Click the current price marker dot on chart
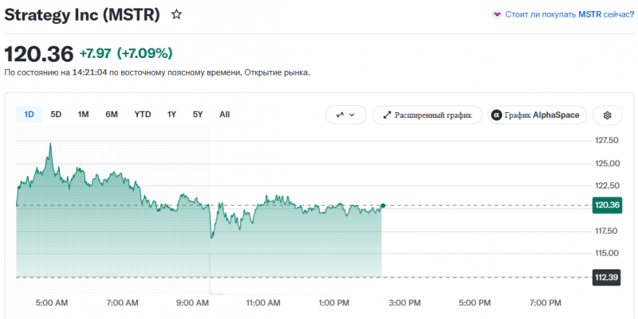 (x=383, y=206)
